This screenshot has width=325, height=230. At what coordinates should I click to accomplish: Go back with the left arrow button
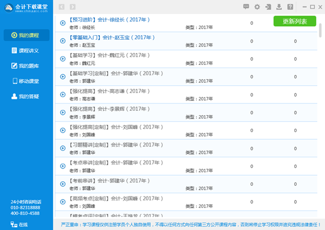[62, 7]
